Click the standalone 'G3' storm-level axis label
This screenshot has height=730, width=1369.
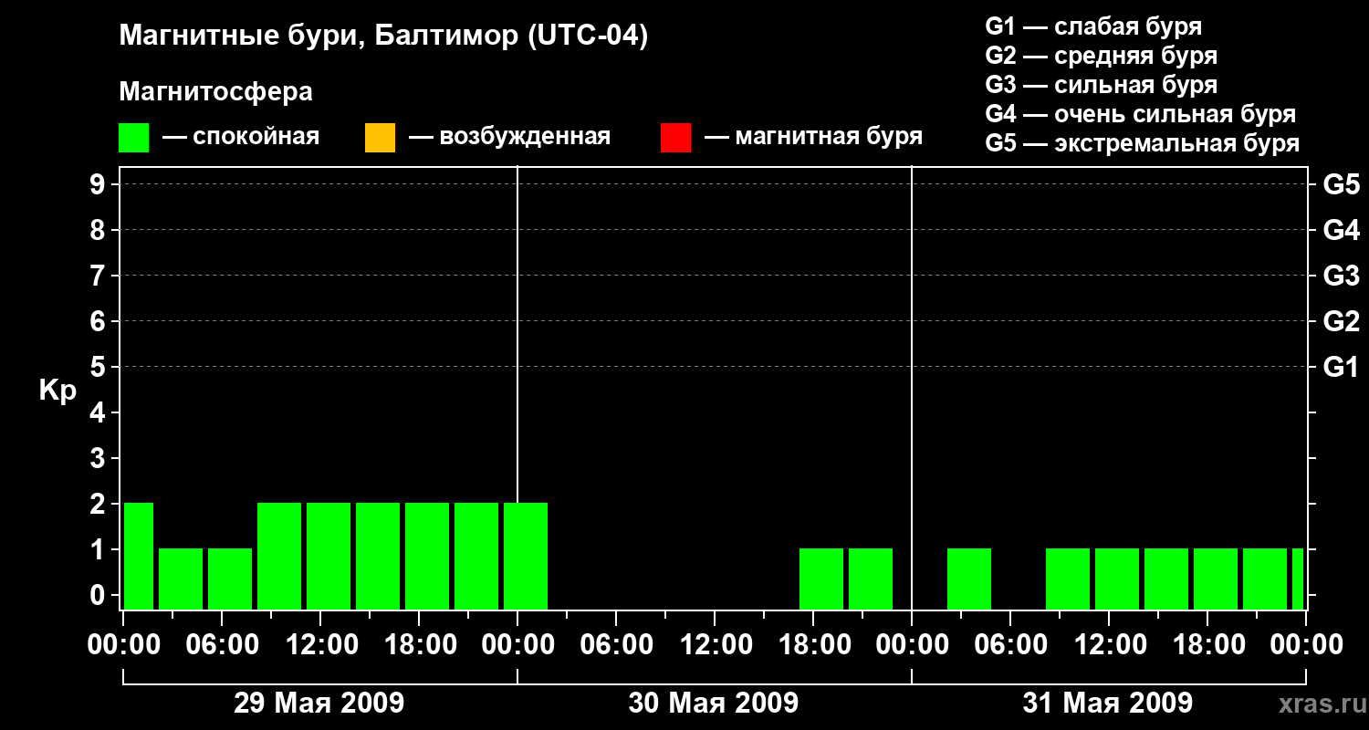[1342, 276]
